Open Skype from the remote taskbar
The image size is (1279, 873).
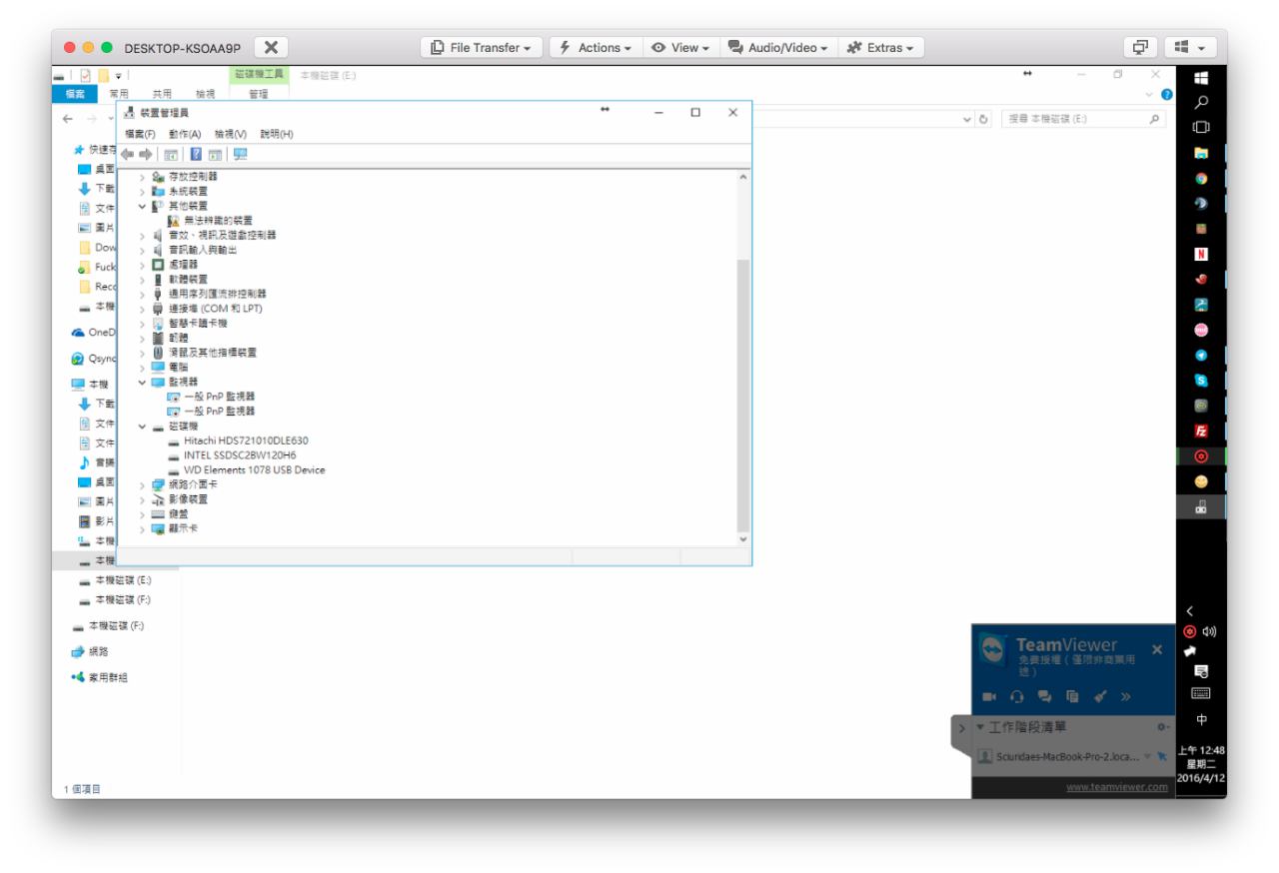[x=1202, y=383]
